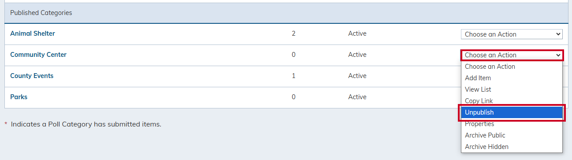572x160 pixels.
Task: Expand Animal Shelter's Choose an Action dropdown
Action: (x=512, y=34)
